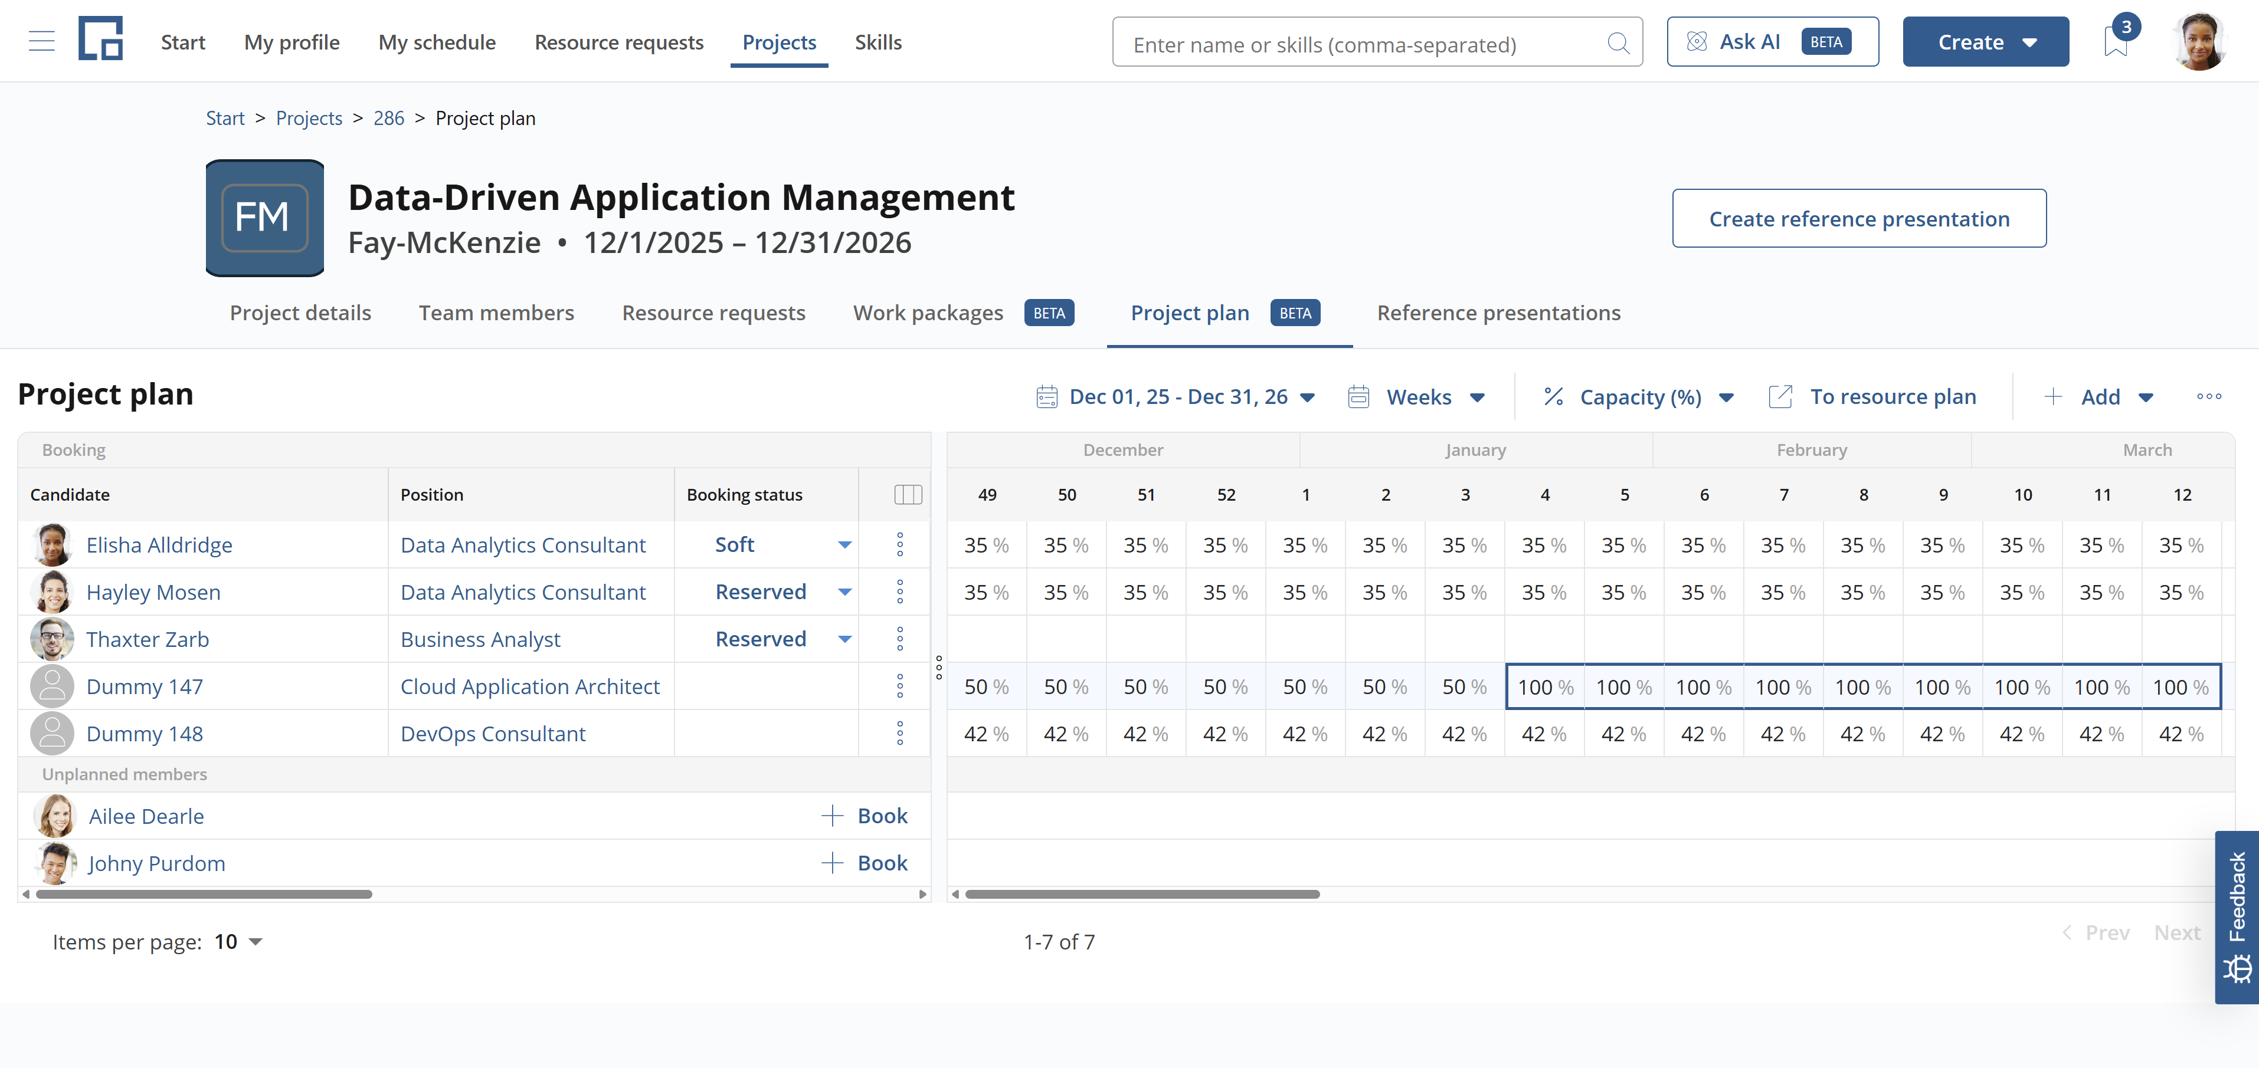Expand the Weeks granularity dropdown
2259x1068 pixels.
pos(1416,397)
